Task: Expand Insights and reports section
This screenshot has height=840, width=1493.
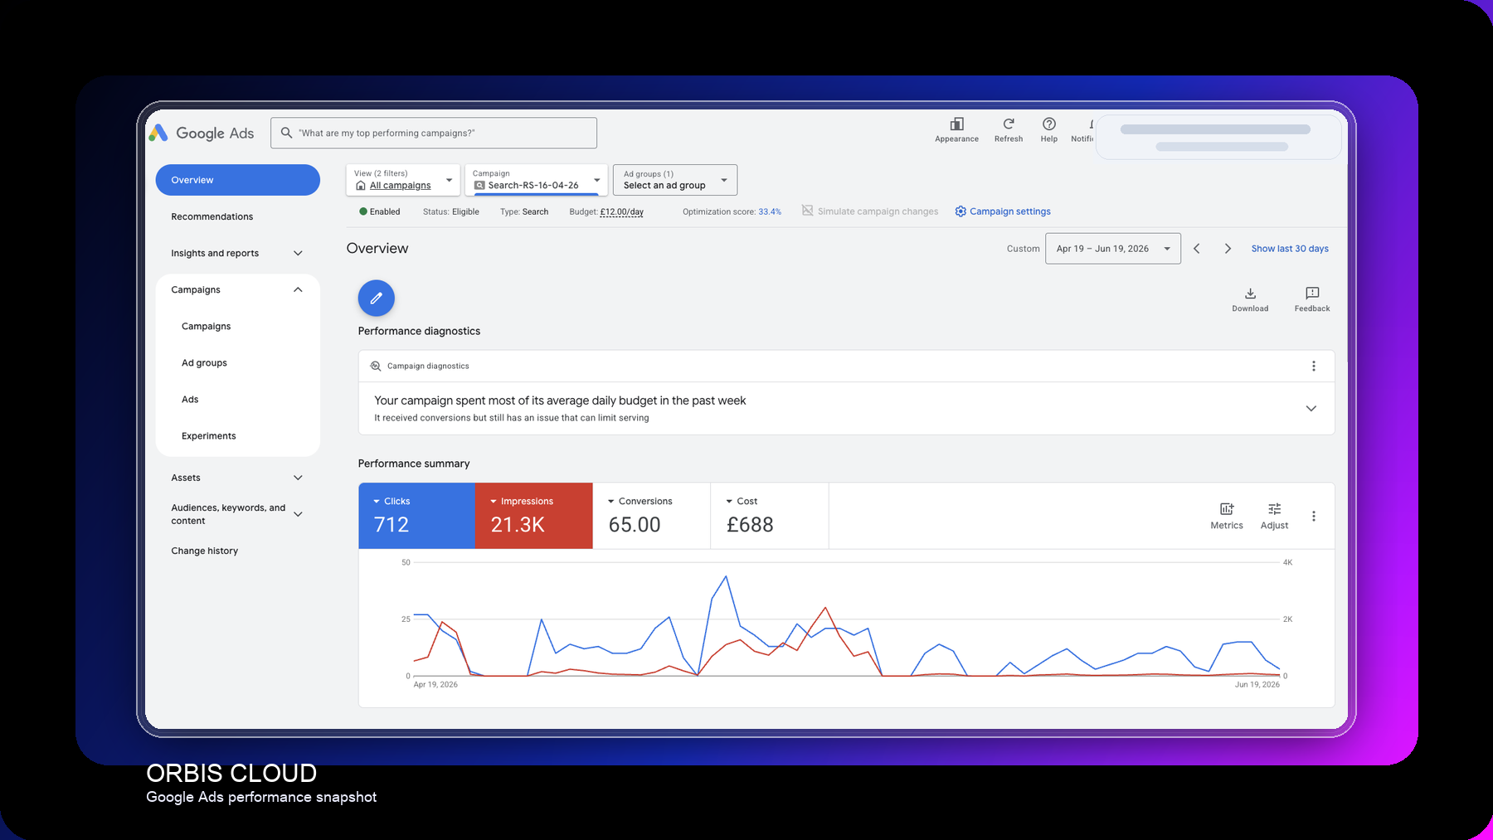Action: (298, 253)
